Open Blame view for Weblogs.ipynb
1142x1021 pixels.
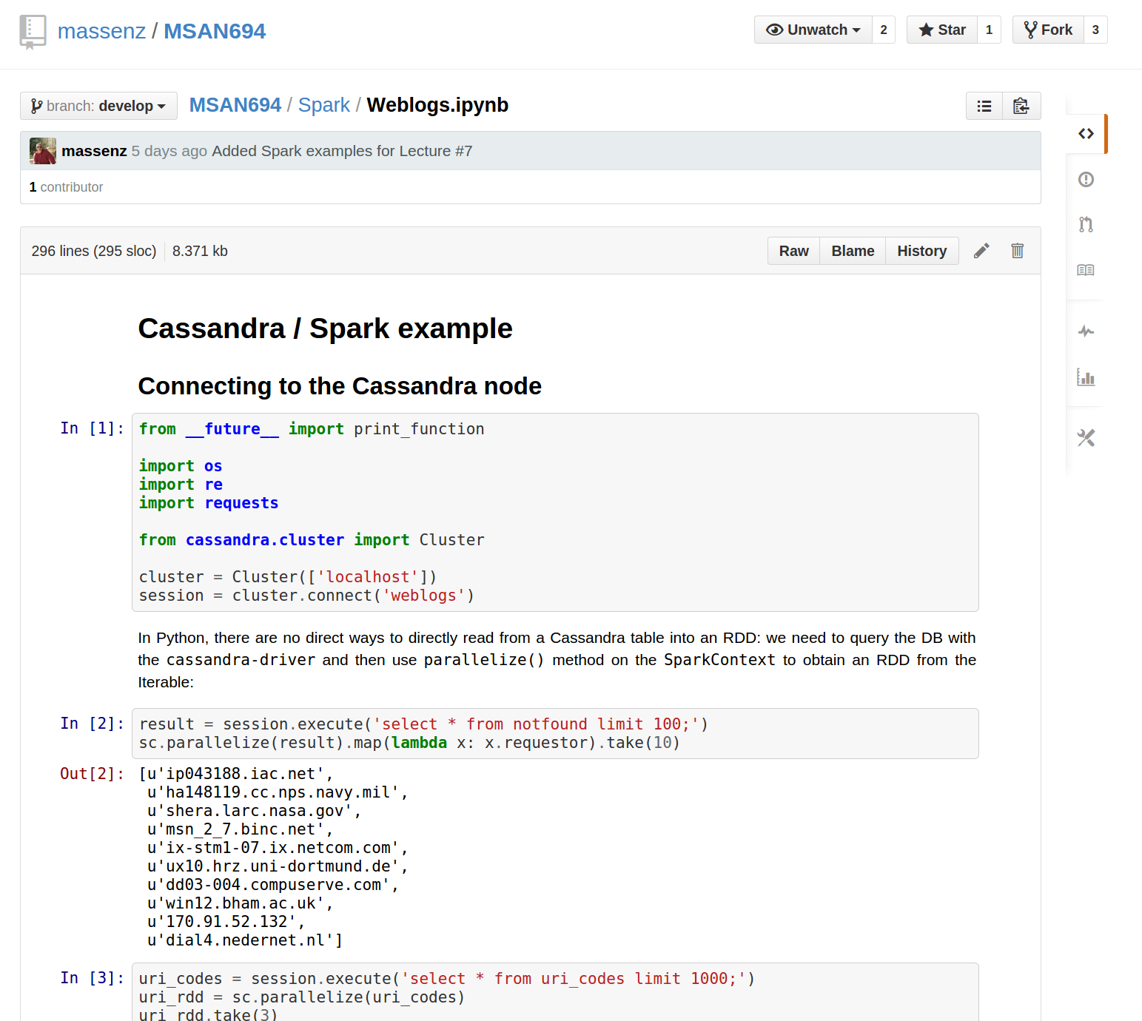coord(853,251)
